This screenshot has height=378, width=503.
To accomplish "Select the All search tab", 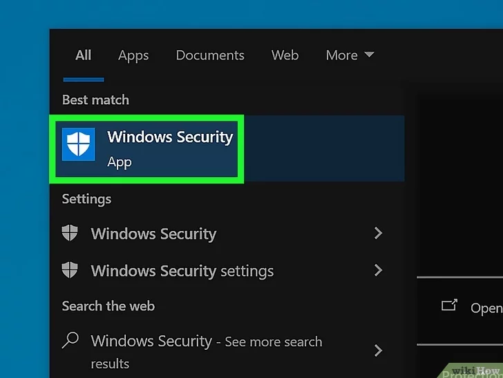I will [x=84, y=55].
